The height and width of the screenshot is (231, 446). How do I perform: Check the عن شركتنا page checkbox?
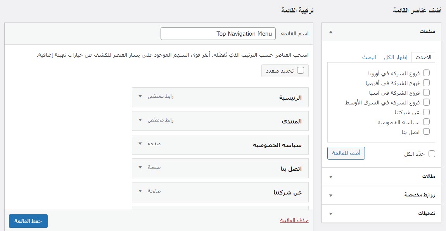426,112
